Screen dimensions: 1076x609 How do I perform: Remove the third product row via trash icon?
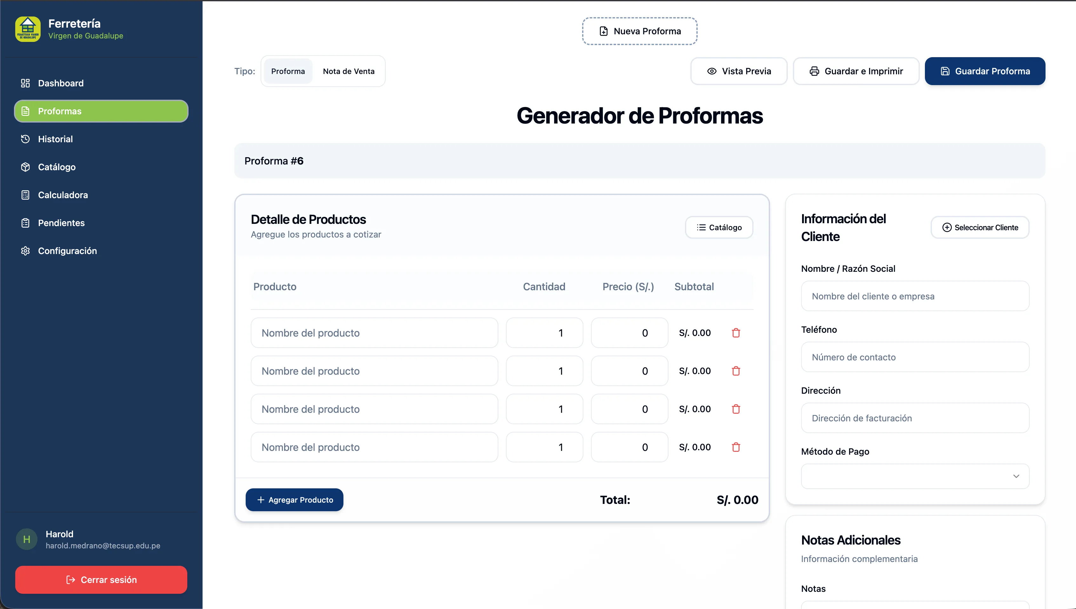click(x=736, y=409)
